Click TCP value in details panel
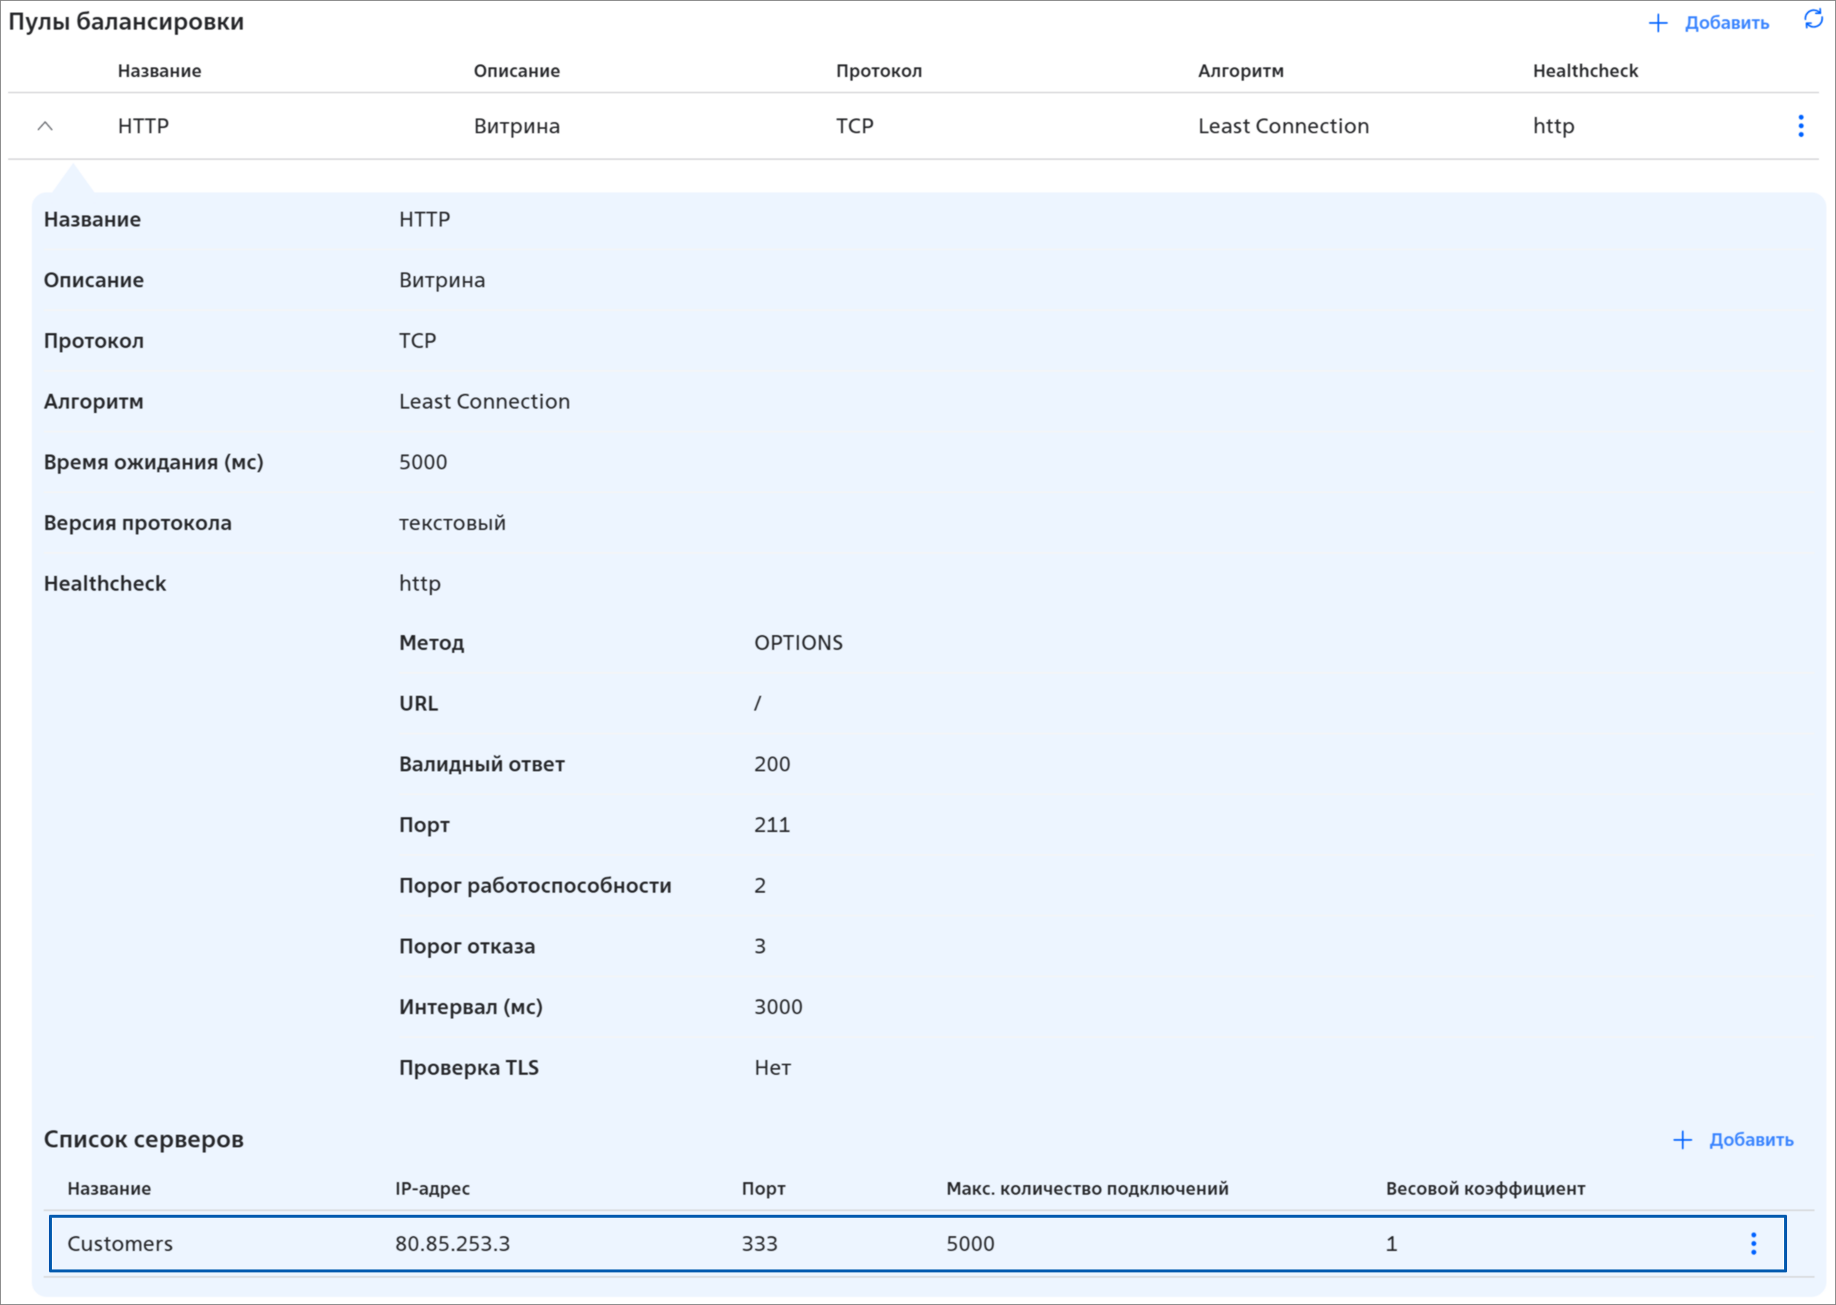Viewport: 1836px width, 1305px height. tap(418, 340)
